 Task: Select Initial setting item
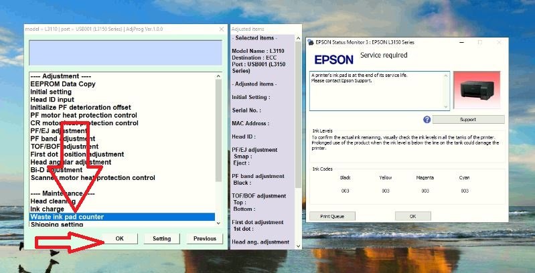coord(51,92)
